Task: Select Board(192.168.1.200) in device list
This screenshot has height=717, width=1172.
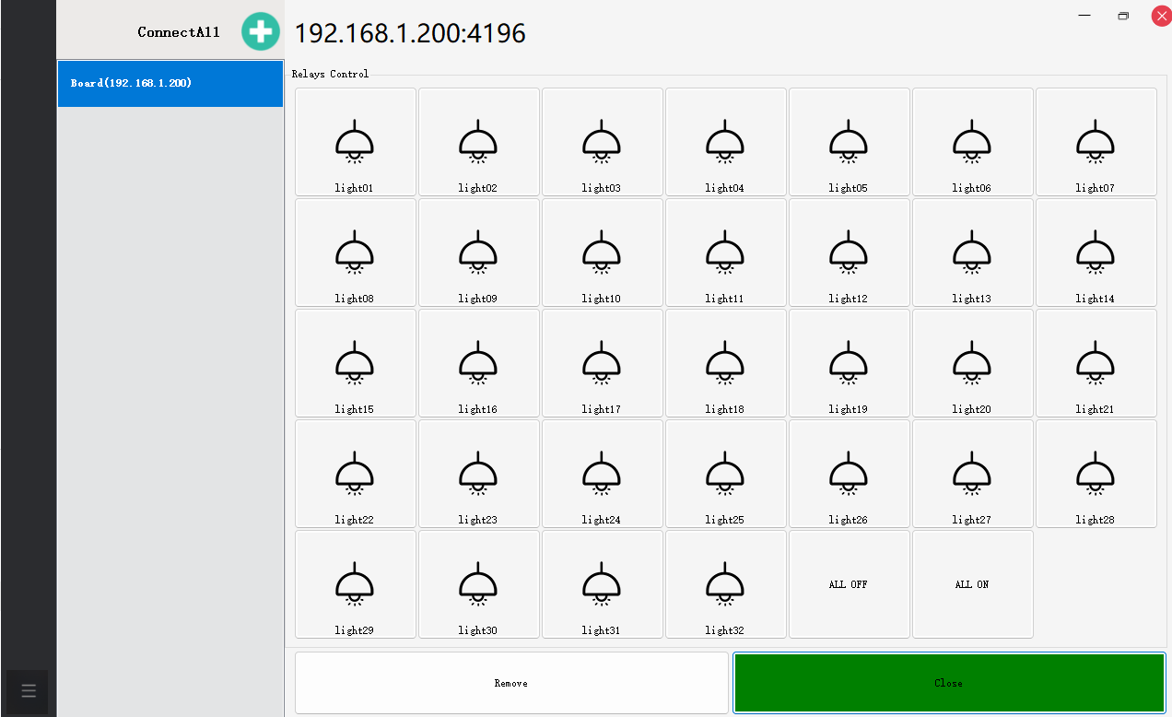Action: pos(170,83)
